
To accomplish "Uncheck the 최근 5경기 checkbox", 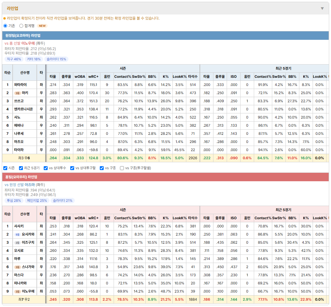I will pos(21,168).
